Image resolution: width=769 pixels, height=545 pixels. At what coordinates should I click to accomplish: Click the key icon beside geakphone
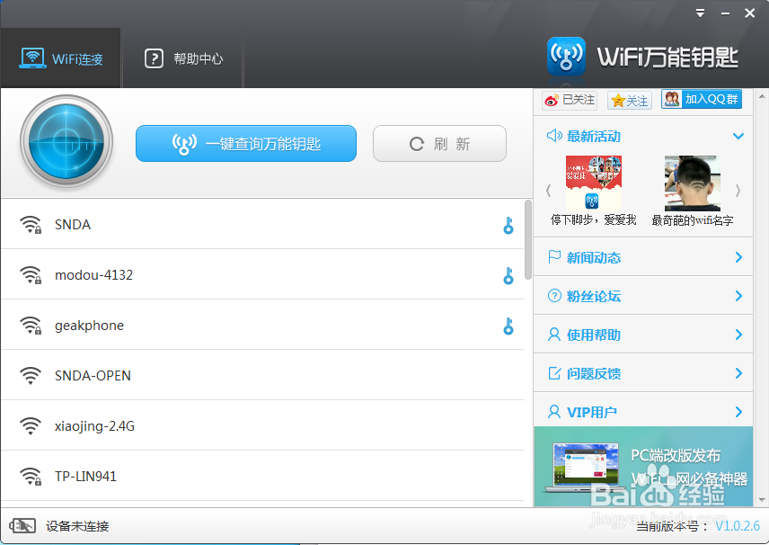508,326
